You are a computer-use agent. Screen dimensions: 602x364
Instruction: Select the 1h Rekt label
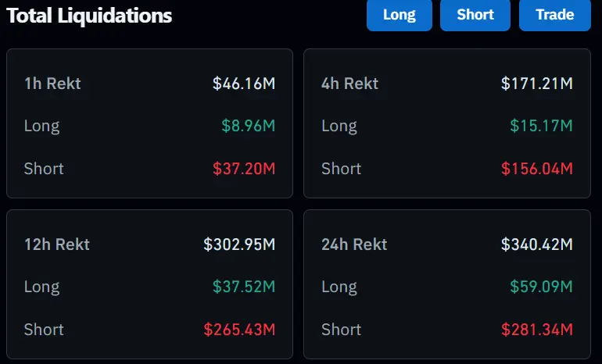click(52, 84)
